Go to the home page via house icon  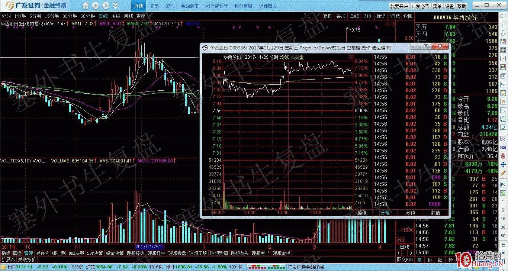(86, 6)
